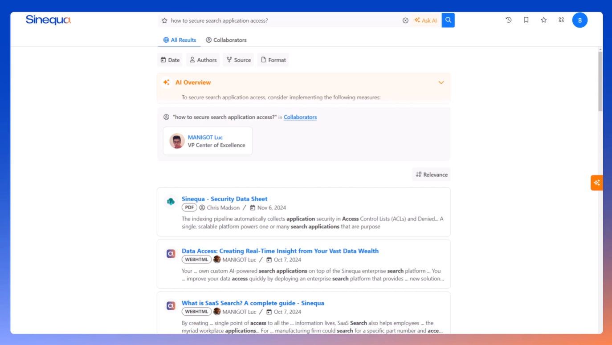Clear the search query with the x icon
Screen dimensions: 612x345
tap(405, 20)
